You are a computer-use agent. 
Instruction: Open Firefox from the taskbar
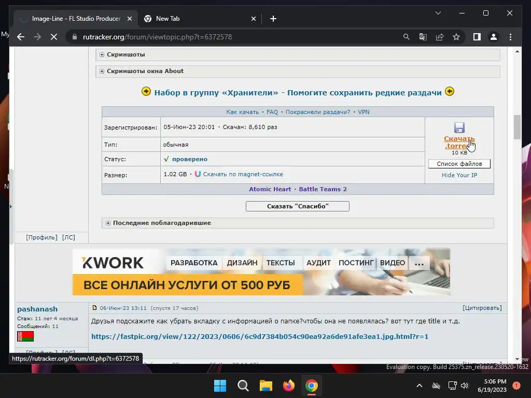[288, 386]
